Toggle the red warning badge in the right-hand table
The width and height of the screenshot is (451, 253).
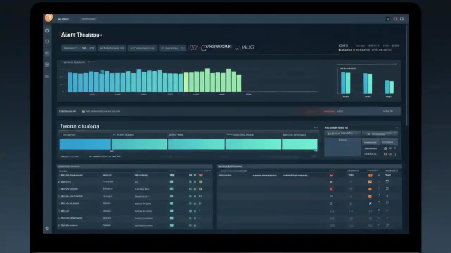pos(331,175)
